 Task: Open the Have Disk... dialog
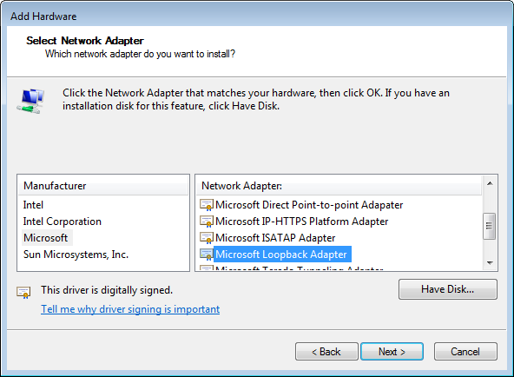[448, 289]
